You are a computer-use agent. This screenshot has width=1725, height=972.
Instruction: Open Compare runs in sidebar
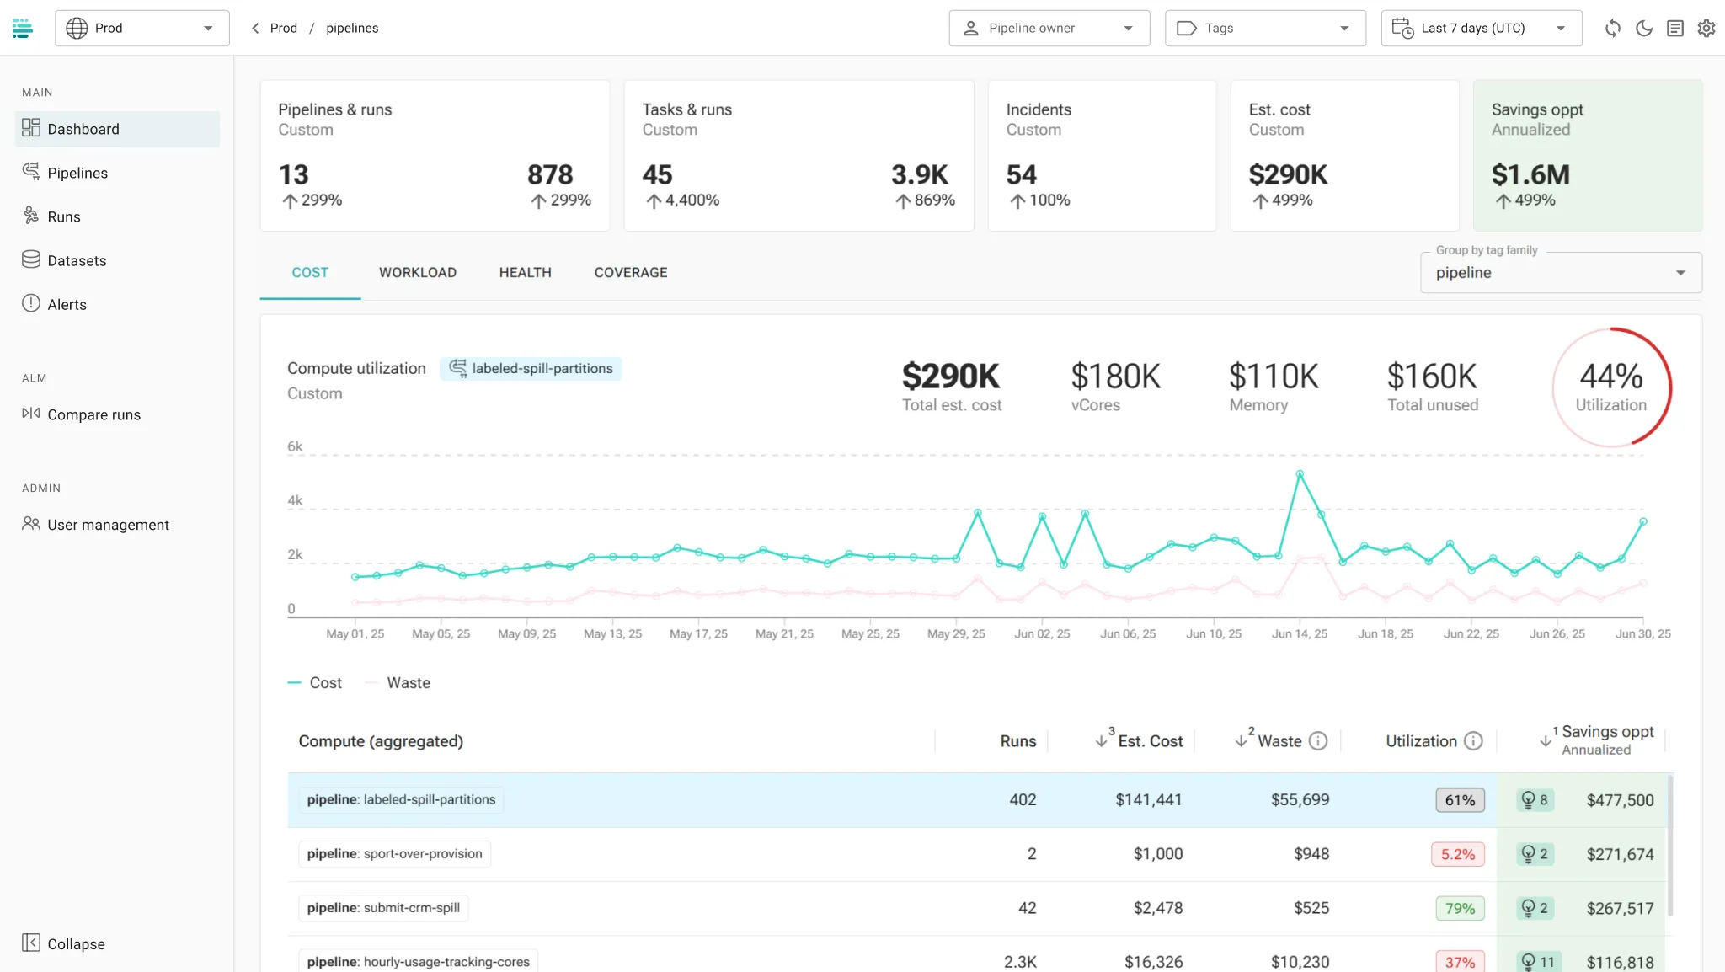coord(93,414)
